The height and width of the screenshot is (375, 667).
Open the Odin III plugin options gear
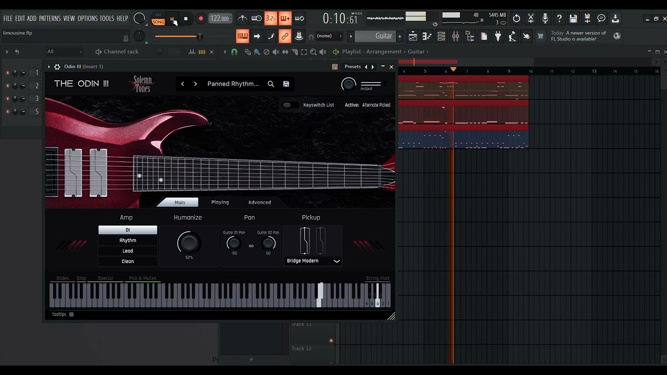57,67
